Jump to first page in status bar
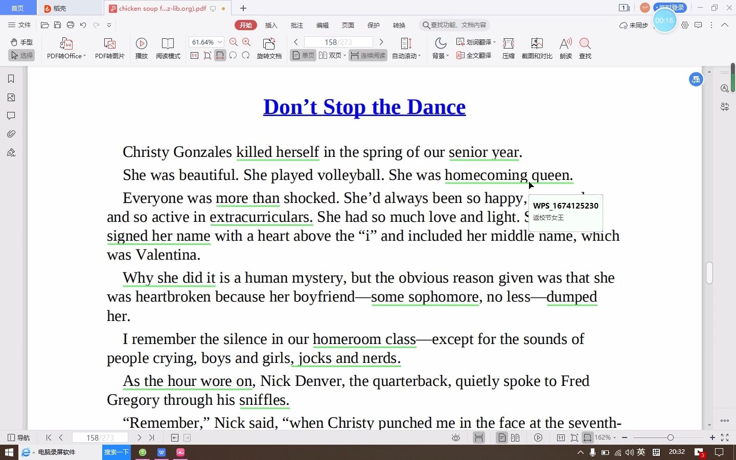Viewport: 736px width, 460px height. click(49, 438)
